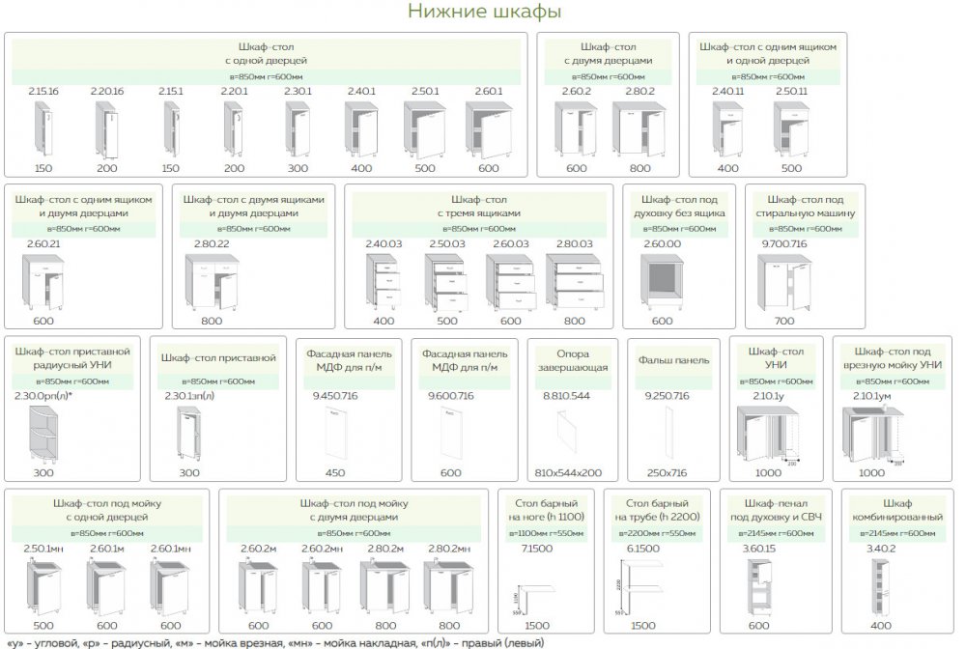Screen dimensions: 966x649
Task: Click the 2.40.03 three-drawer cabinet image
Action: click(384, 282)
